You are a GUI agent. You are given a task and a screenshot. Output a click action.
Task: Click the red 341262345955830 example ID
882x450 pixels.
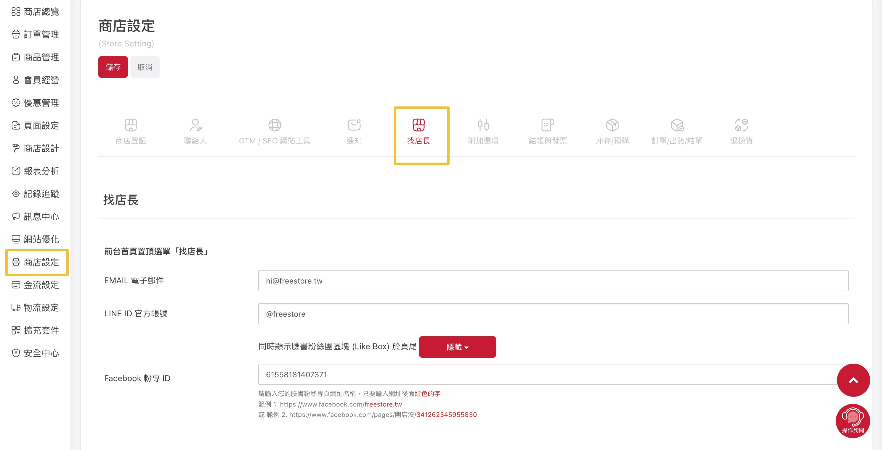click(x=446, y=415)
